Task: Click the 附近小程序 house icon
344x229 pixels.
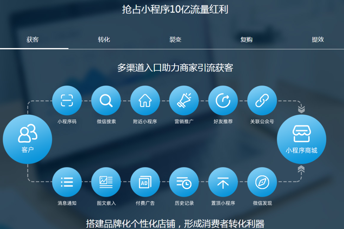Action: tap(145, 101)
